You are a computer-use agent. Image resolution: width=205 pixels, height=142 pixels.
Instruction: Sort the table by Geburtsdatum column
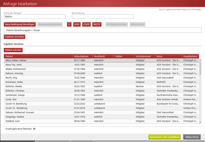[x=82, y=56]
